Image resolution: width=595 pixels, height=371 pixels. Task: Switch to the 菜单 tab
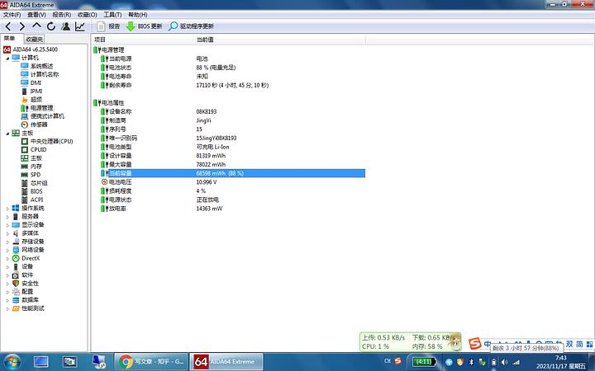9,38
